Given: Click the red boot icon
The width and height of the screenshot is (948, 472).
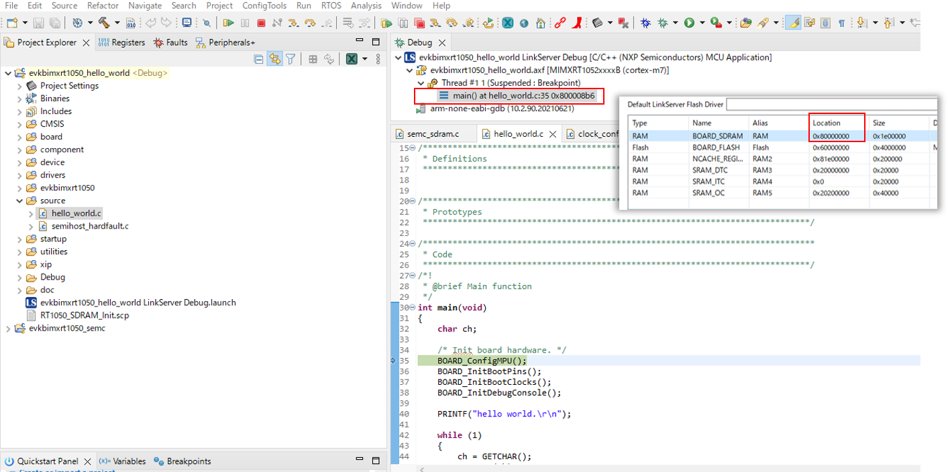Looking at the screenshot, I should (x=577, y=23).
